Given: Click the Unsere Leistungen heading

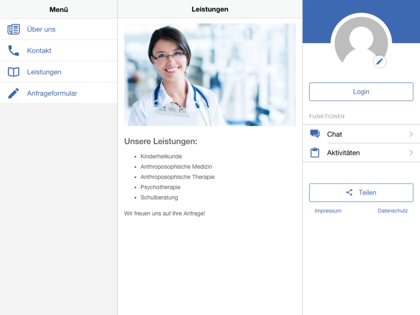Looking at the screenshot, I should (x=161, y=141).
